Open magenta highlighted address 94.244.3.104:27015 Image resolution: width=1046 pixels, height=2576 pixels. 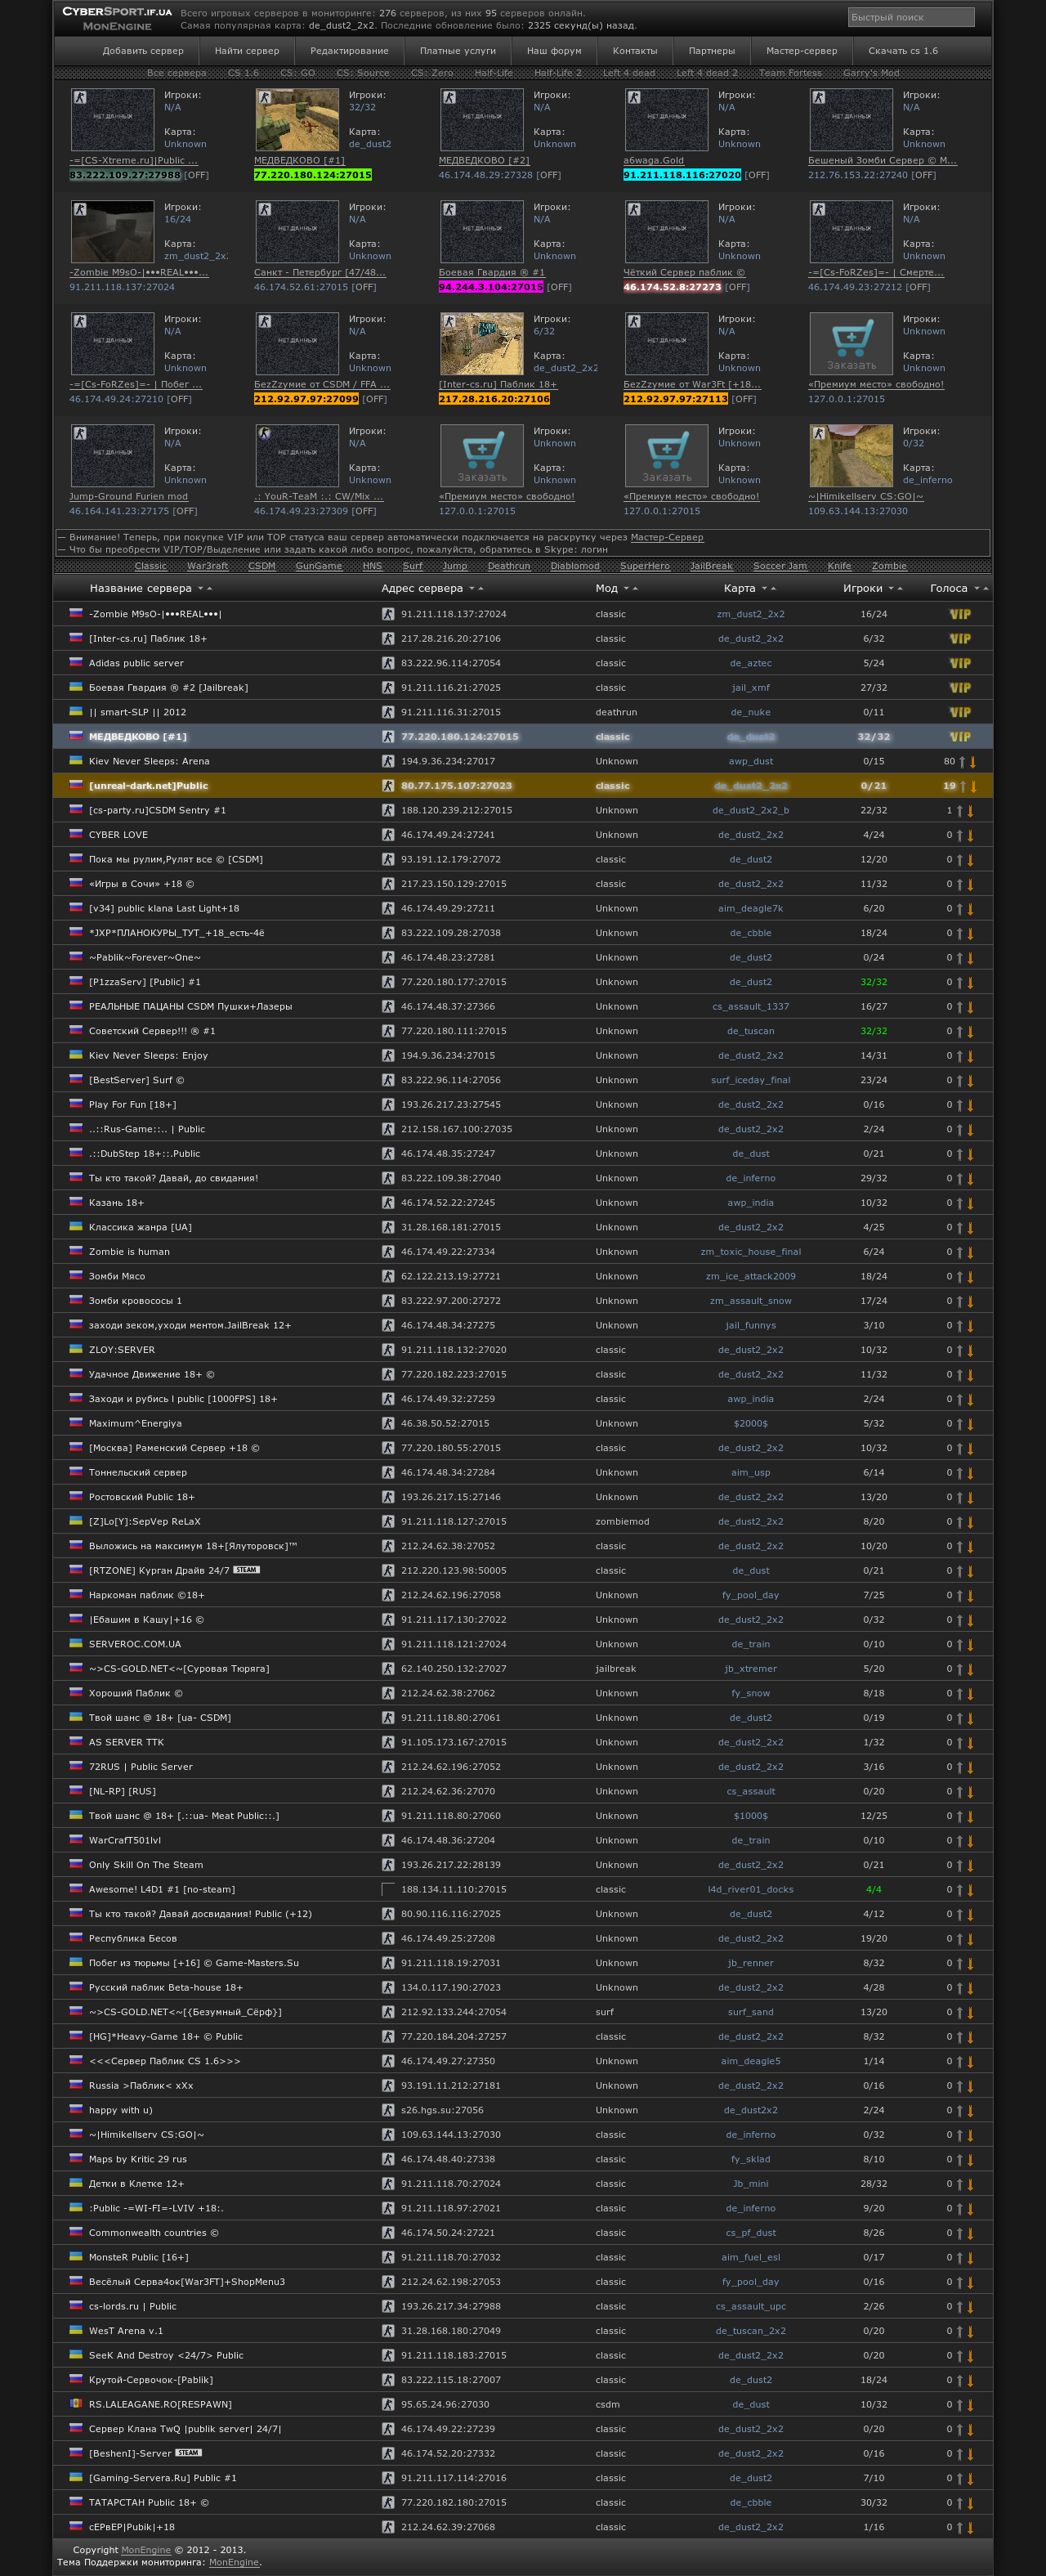point(491,287)
